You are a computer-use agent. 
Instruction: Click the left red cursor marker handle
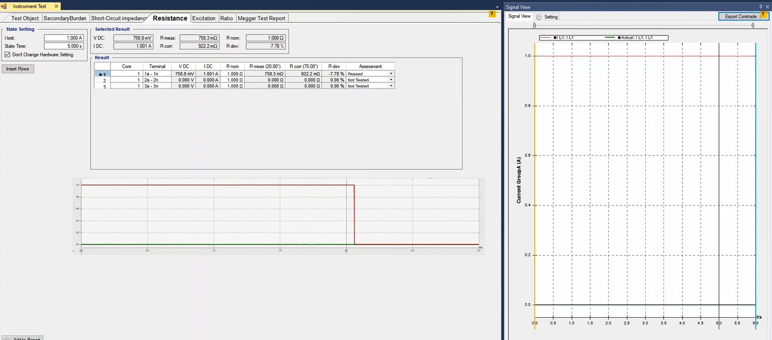click(x=534, y=26)
